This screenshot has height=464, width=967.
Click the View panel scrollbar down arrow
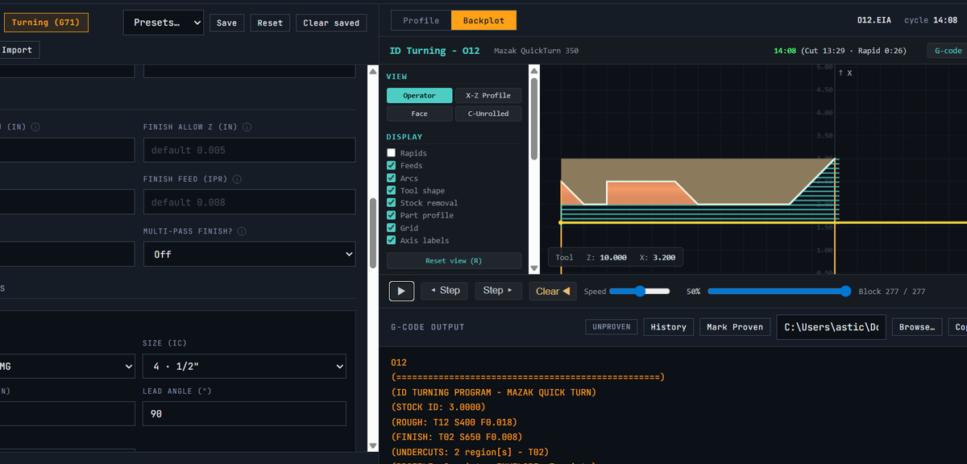pyautogui.click(x=533, y=267)
